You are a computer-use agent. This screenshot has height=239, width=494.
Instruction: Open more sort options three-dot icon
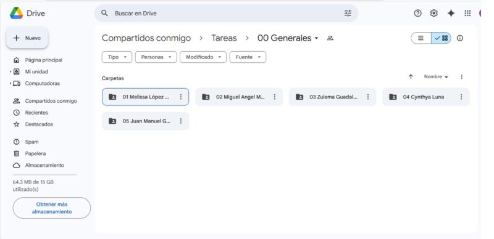point(461,77)
